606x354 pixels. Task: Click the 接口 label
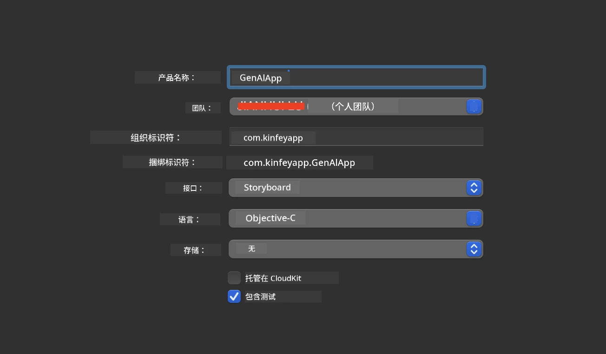click(193, 188)
